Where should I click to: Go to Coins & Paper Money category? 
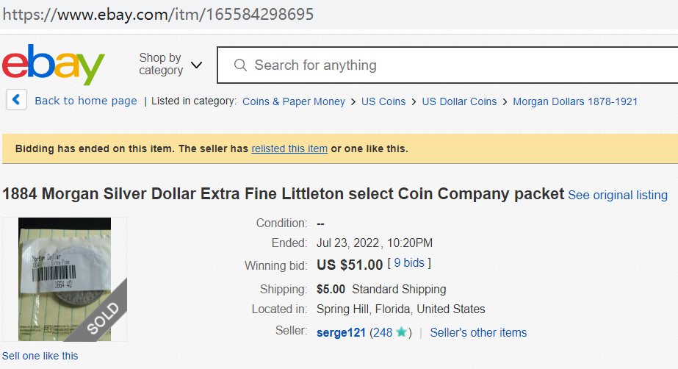coord(294,101)
